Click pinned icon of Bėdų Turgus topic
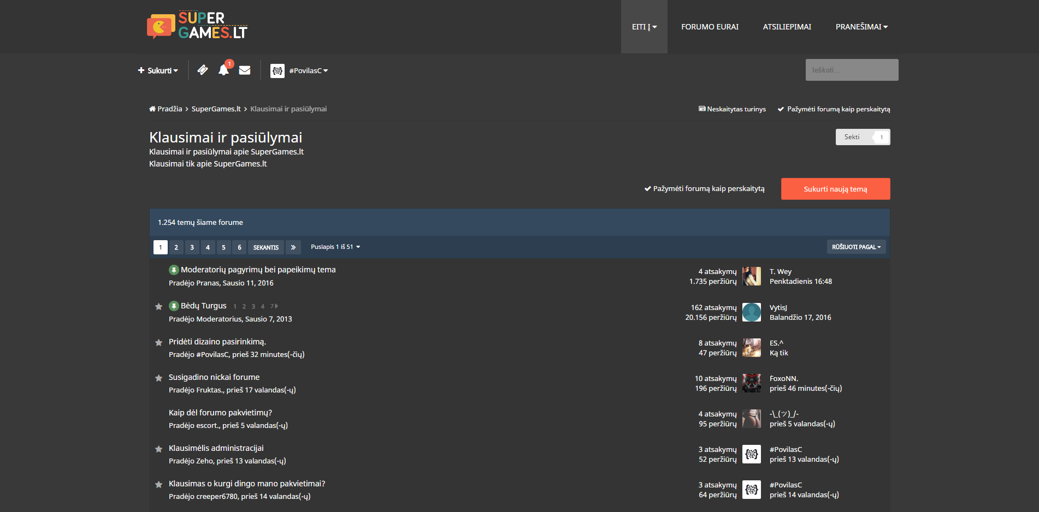The width and height of the screenshot is (1039, 512). 174,306
